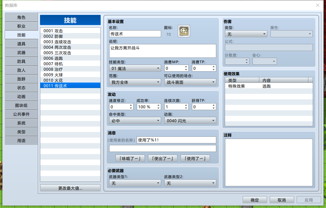This screenshot has width=326, height=208.
Task: Open the 用语 tab
Action: 22,141
